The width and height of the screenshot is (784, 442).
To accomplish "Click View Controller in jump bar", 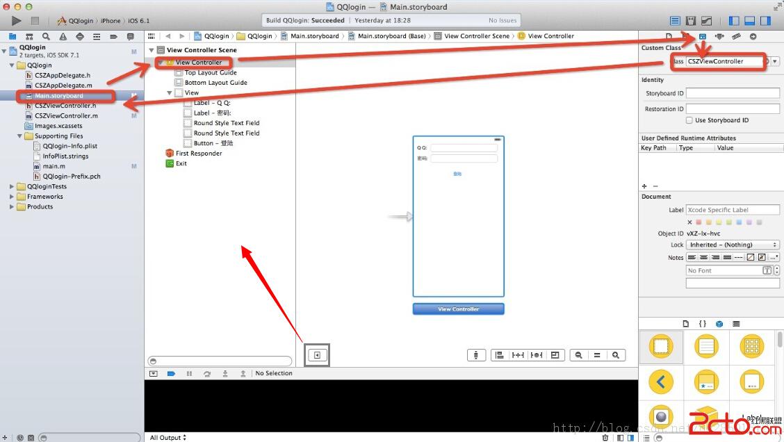I will point(546,36).
